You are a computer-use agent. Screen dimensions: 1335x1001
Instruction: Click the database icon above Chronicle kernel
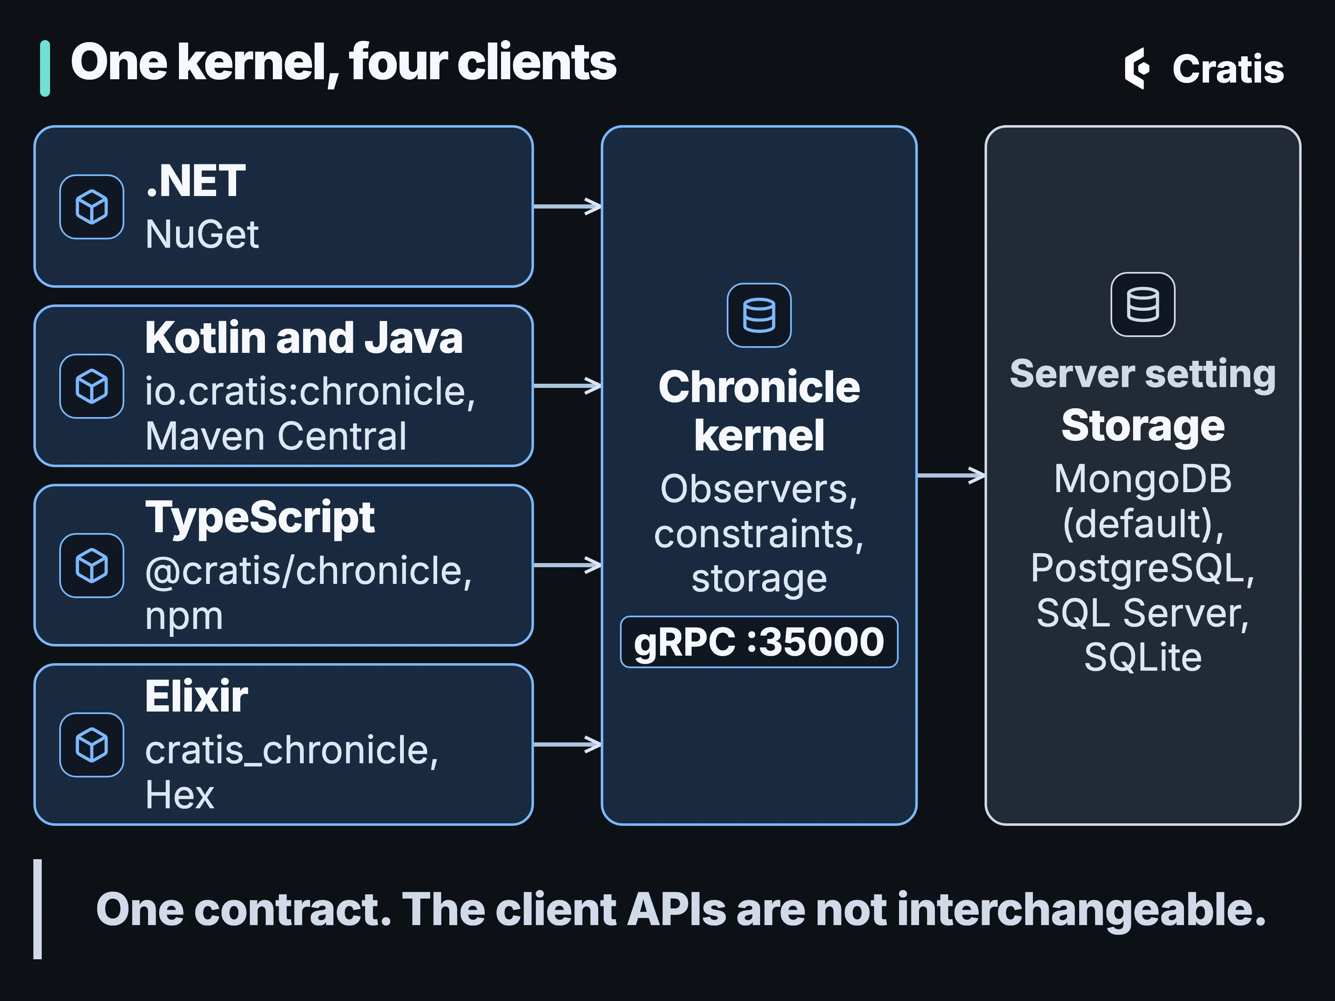(x=759, y=316)
